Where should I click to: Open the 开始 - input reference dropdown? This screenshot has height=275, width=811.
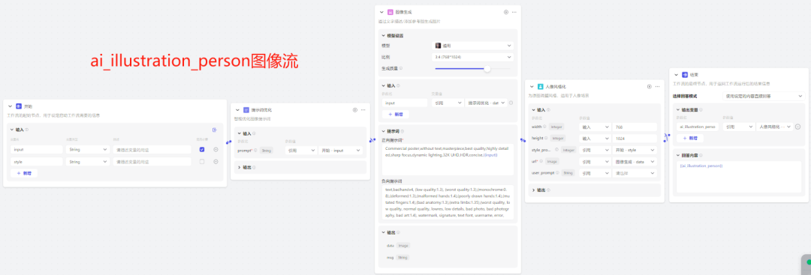point(340,150)
